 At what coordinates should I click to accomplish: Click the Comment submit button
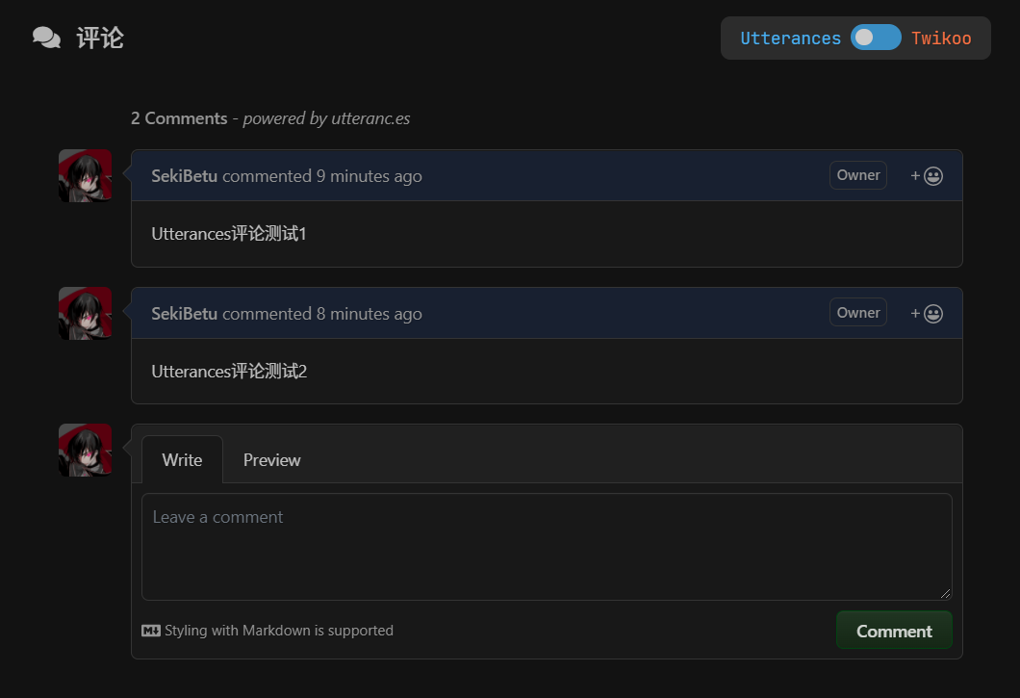tap(894, 630)
